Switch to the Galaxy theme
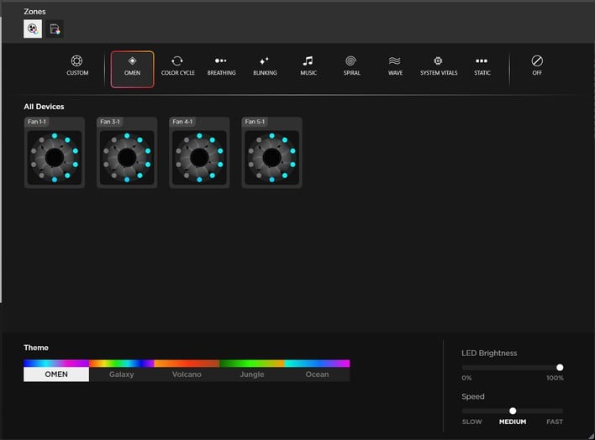 coord(121,375)
